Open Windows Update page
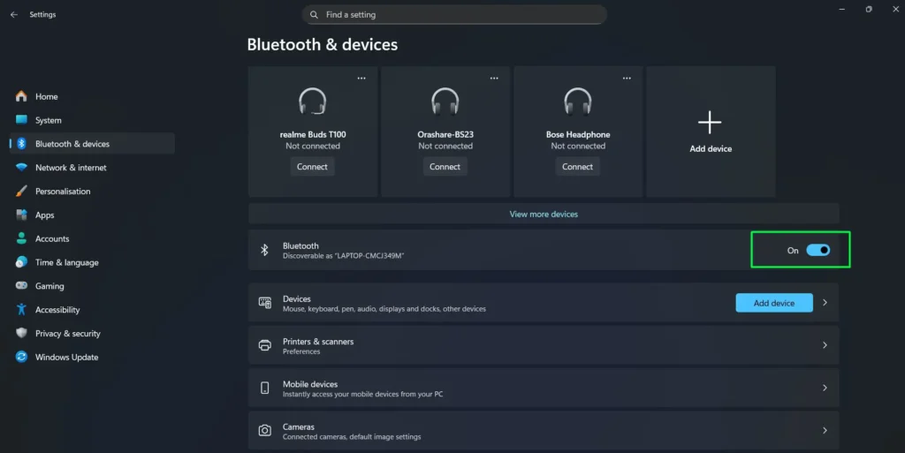905x453 pixels. click(x=92, y=357)
